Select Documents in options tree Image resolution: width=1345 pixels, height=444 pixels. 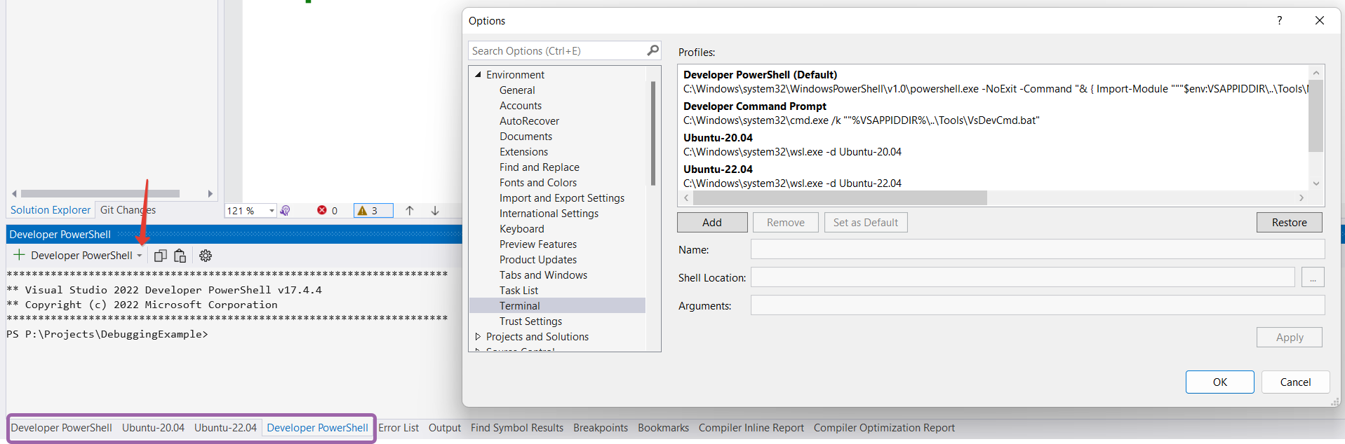(526, 136)
